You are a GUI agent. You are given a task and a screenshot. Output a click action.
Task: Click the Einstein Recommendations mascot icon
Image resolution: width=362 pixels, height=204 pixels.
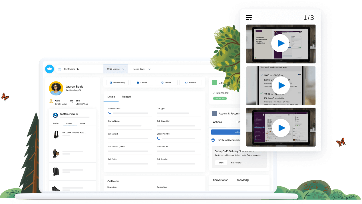(213, 140)
